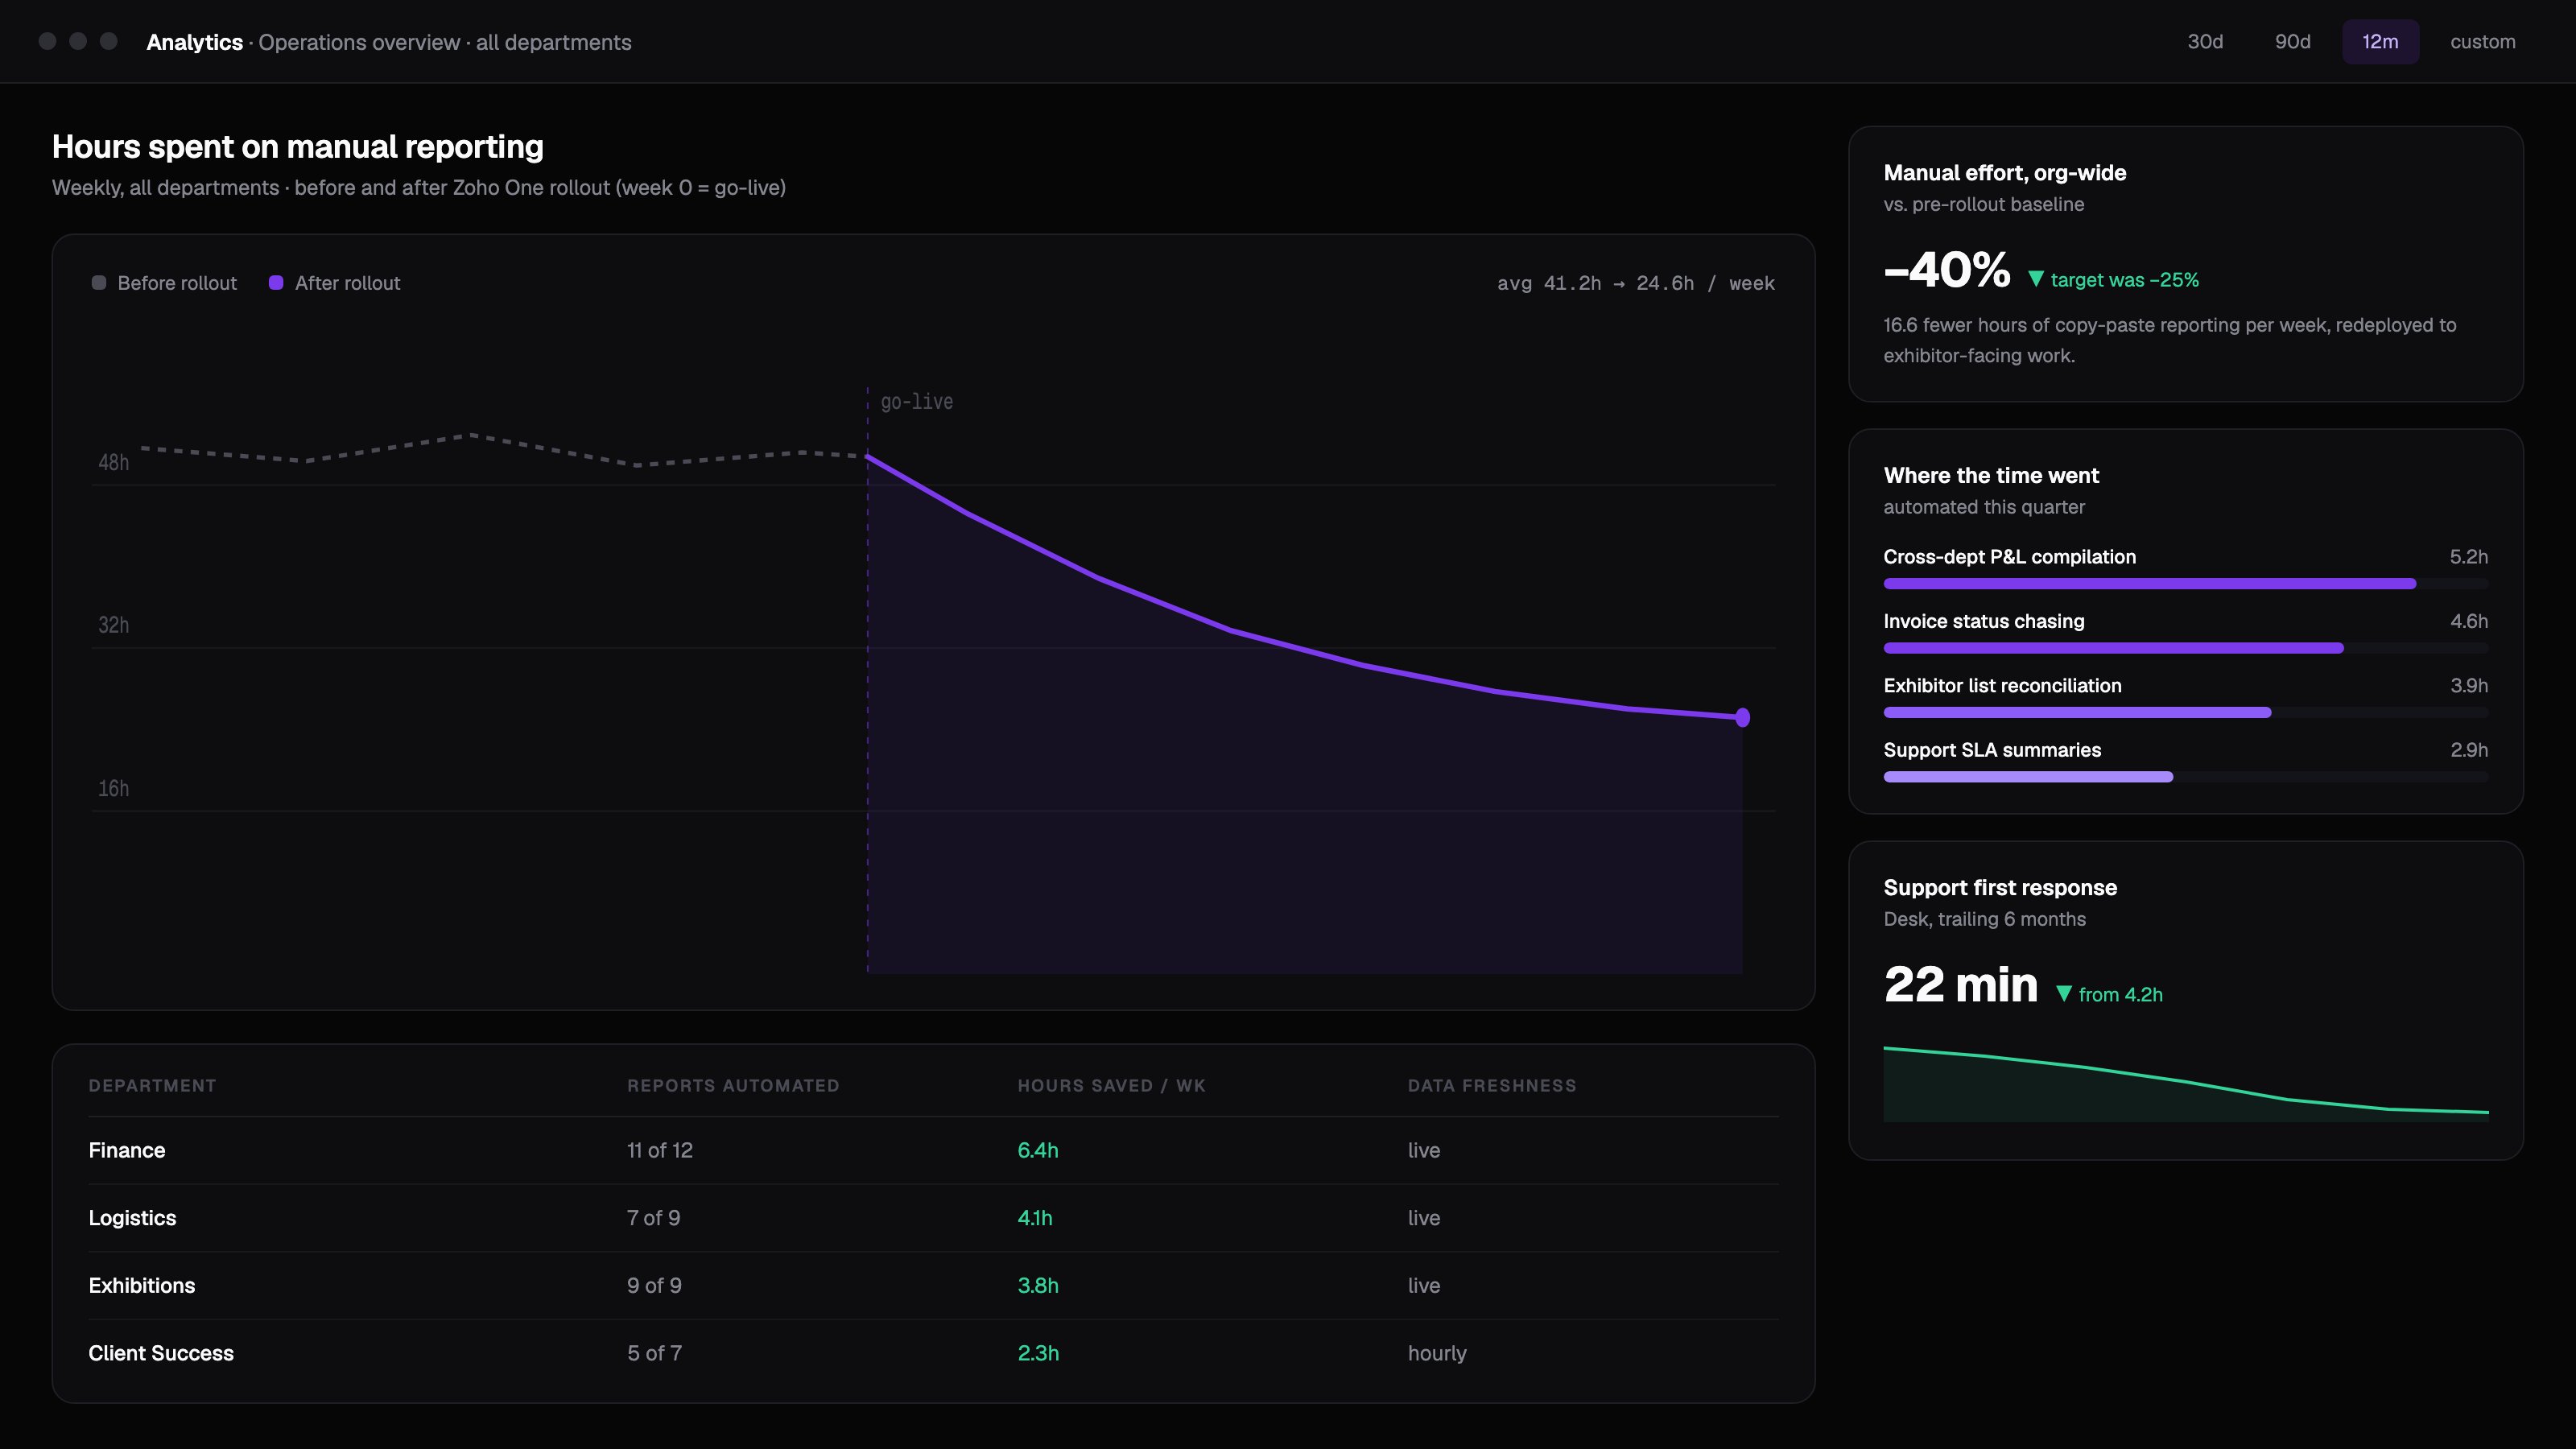Click the green down triangle beside from 4.2h

[x=2063, y=994]
